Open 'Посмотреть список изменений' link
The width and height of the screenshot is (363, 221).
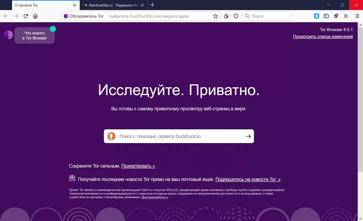[x=323, y=36]
